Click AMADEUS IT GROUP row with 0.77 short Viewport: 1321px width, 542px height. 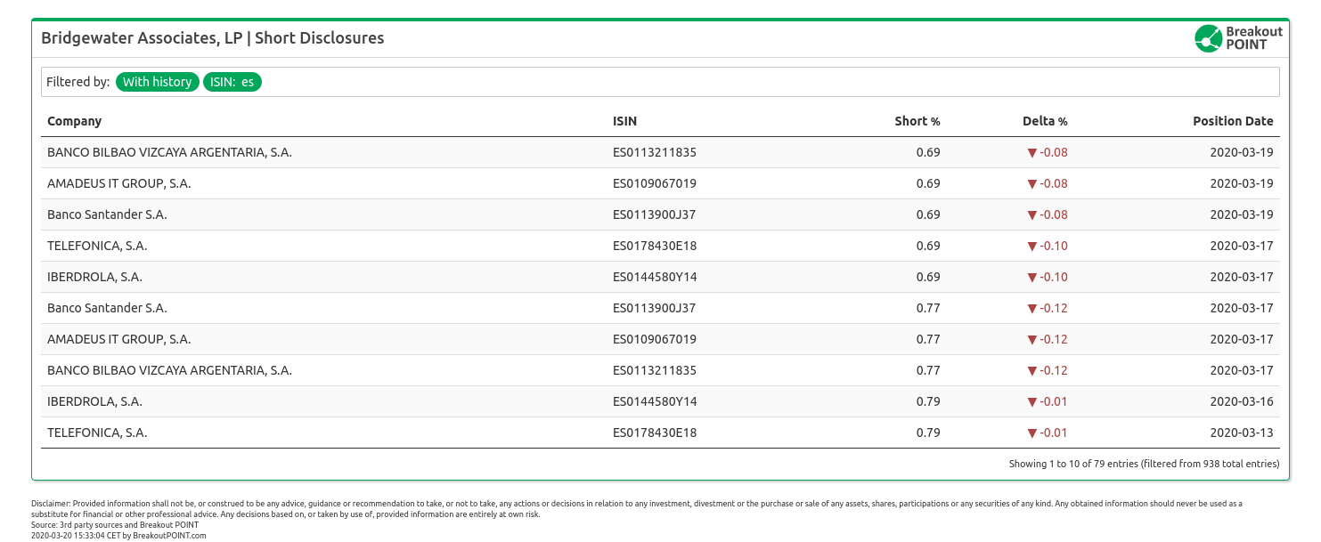tap(118, 339)
